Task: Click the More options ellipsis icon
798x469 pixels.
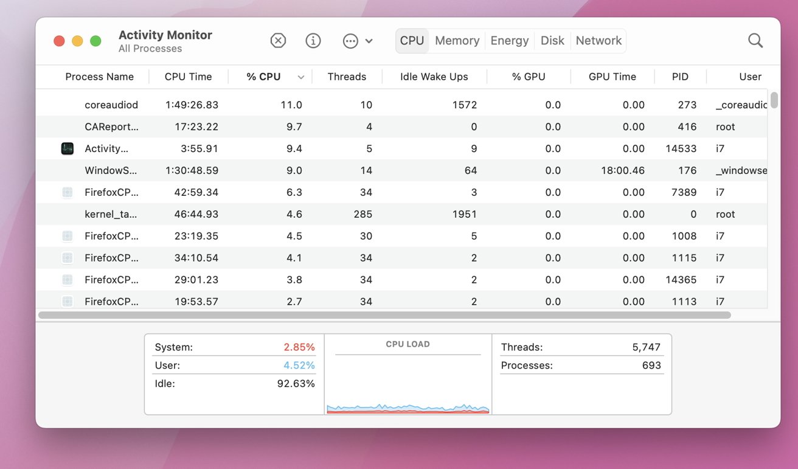Action: tap(350, 41)
